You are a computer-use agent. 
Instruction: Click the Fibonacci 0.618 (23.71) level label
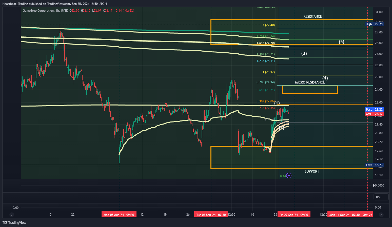click(266, 90)
